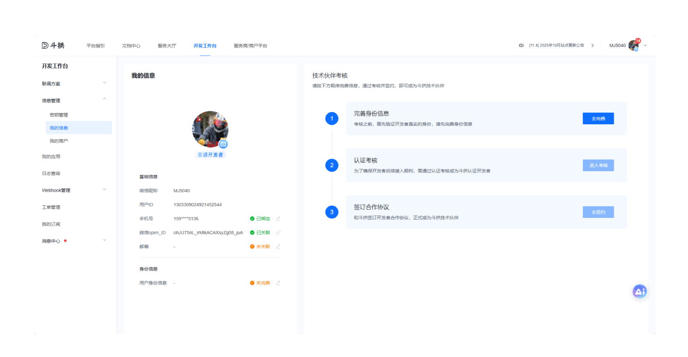The image size is (688, 357).
Task: Collapse the 信息管理 sidebar chevron
Action: point(105,99)
